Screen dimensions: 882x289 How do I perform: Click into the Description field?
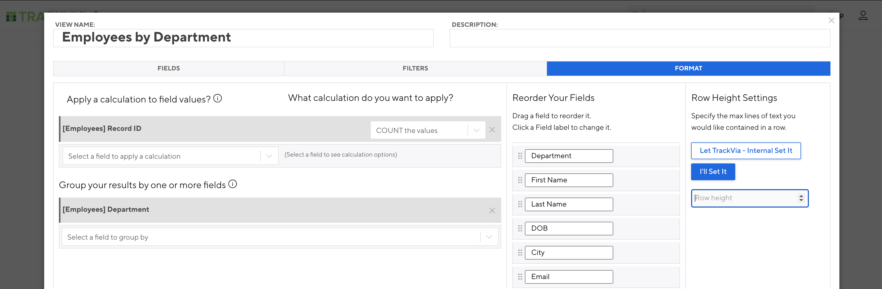point(640,38)
